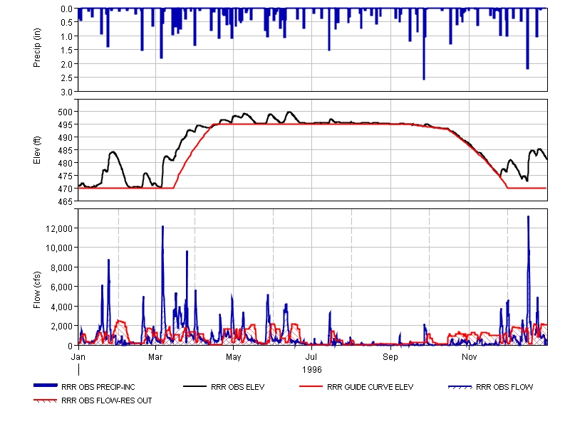Select the RRR GUIDE CURVE ELEV legend text
Viewport: 570px width, 446px height.
click(370, 387)
